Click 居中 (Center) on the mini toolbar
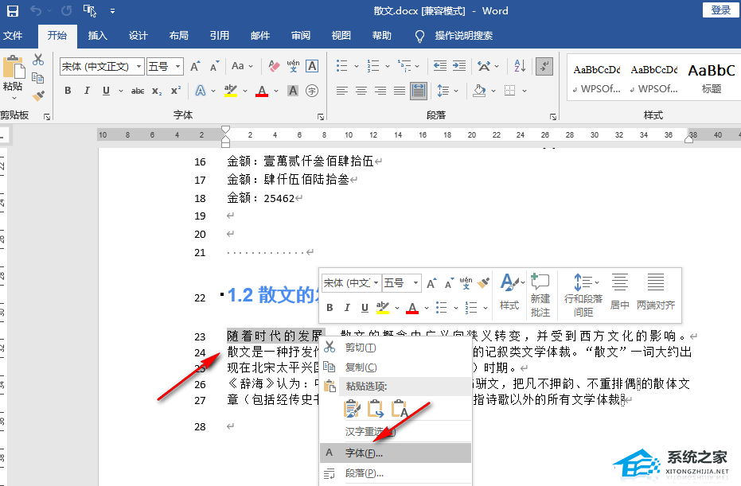 pyautogui.click(x=619, y=293)
